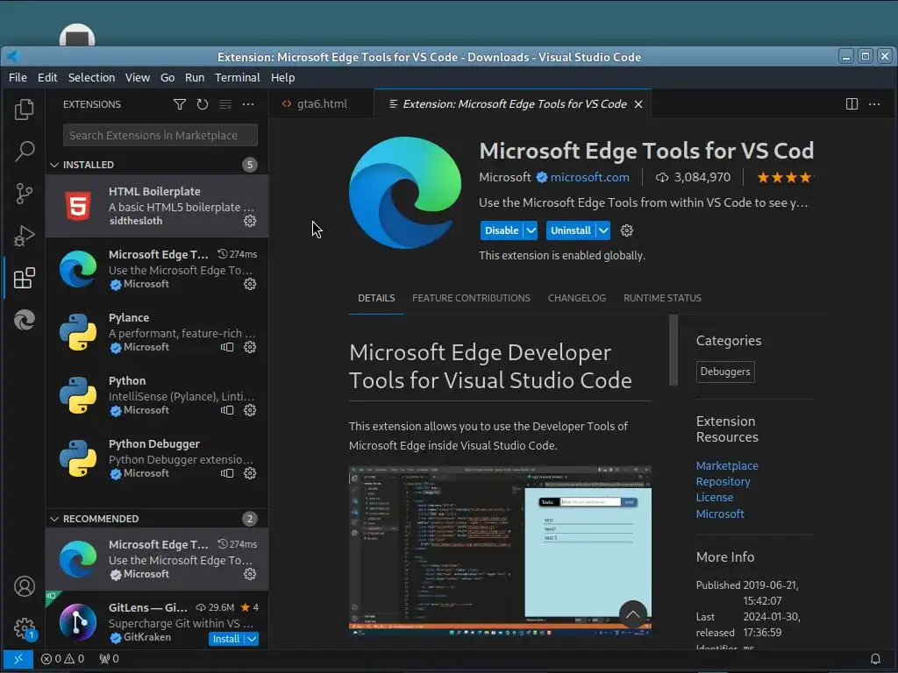The width and height of the screenshot is (898, 673).
Task: Click the star rating of the extension
Action: (x=784, y=177)
